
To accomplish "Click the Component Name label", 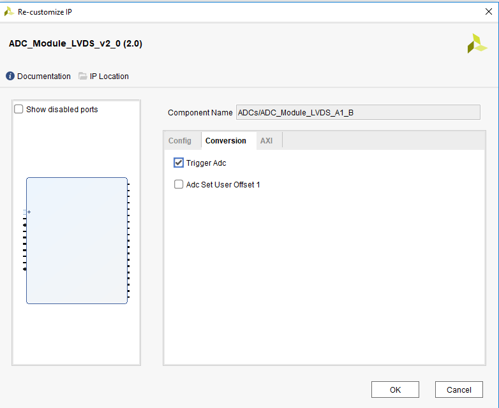I will tap(200, 113).
